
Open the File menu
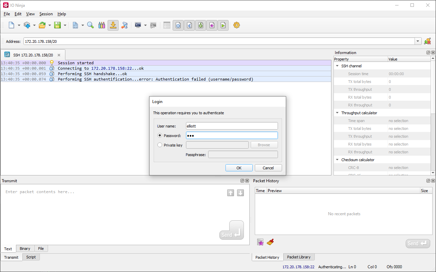coord(7,14)
